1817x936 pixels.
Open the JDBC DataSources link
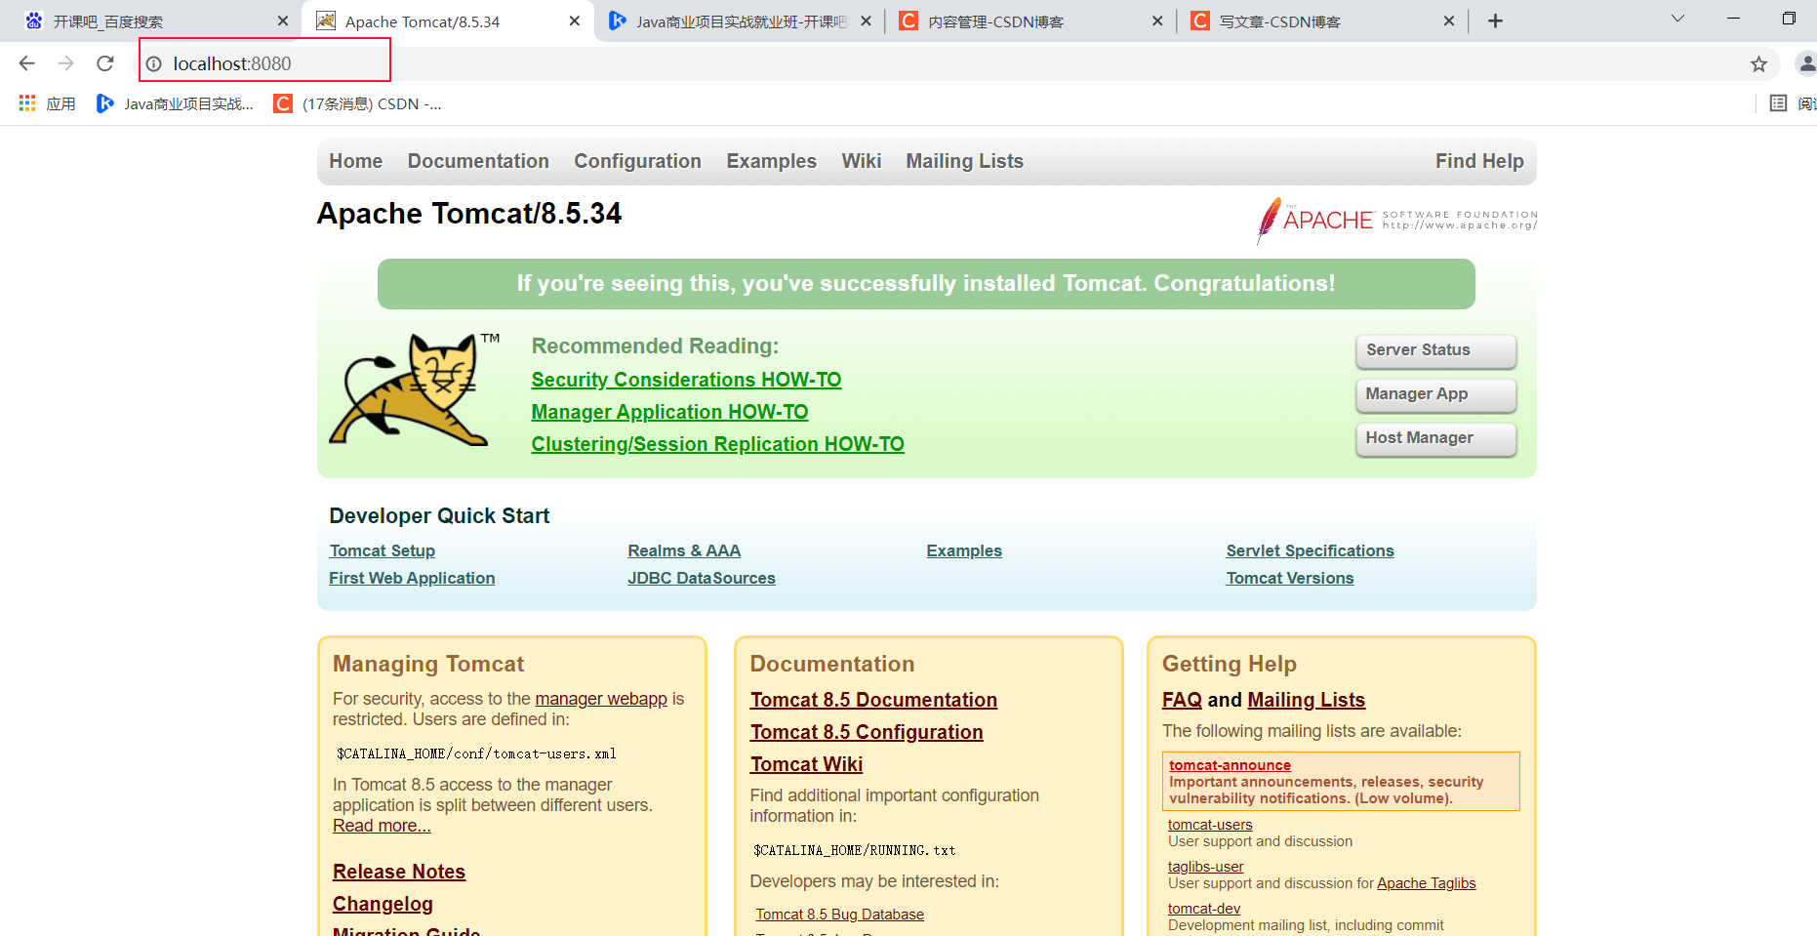[702, 578]
